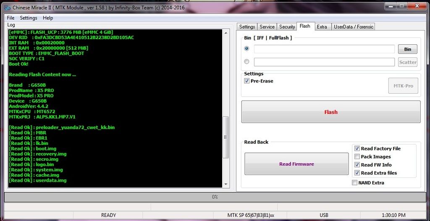The width and height of the screenshot is (430, 221).
Task: Click the Bin file path input field
Action: click(324, 49)
